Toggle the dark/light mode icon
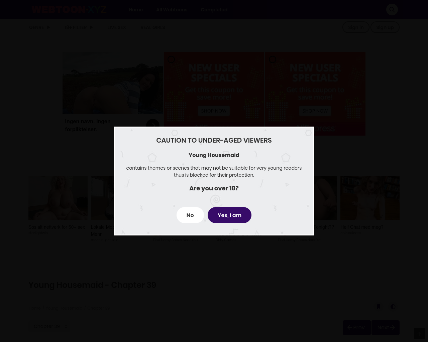Screen dimensions: 428x342 393,307
